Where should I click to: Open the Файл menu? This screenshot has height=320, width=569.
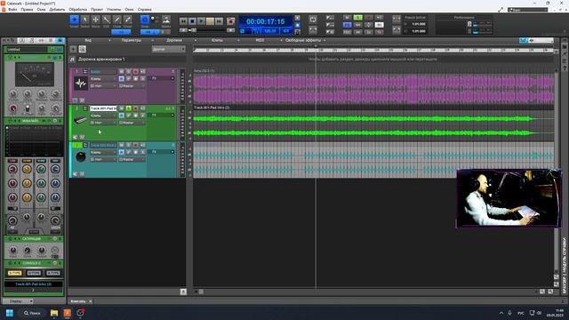click(x=12, y=10)
